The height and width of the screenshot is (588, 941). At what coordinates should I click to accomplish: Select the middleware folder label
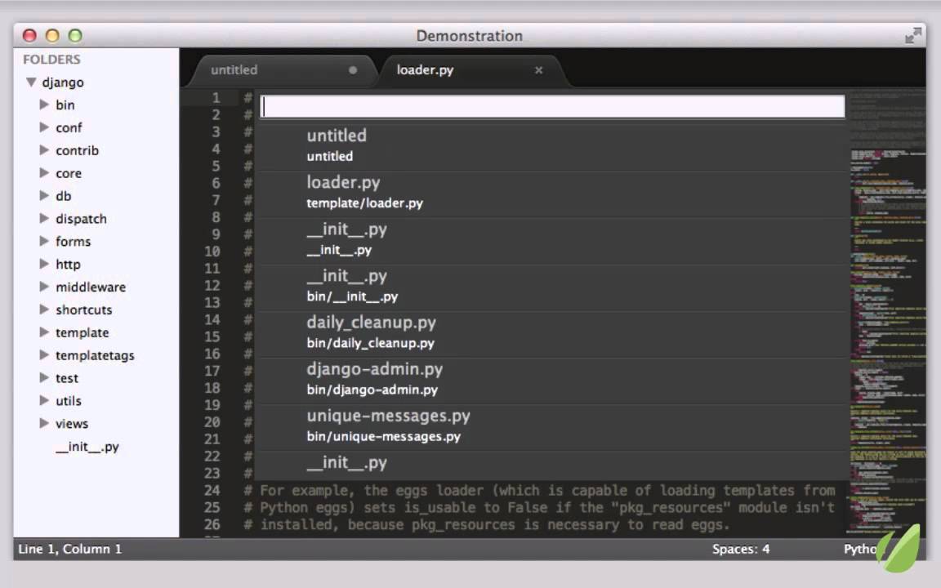click(x=91, y=287)
